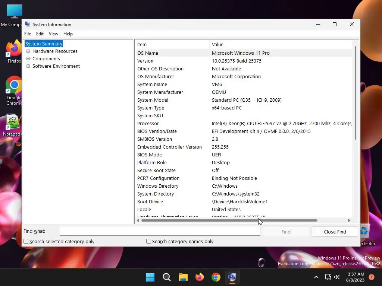Click the horizontal scrollbar left arrow
This screenshot has height=286, width=382.
point(138,220)
